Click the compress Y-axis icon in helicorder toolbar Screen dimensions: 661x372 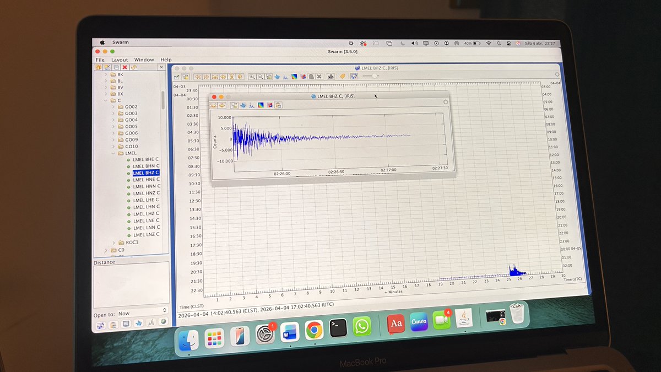pyautogui.click(x=231, y=77)
